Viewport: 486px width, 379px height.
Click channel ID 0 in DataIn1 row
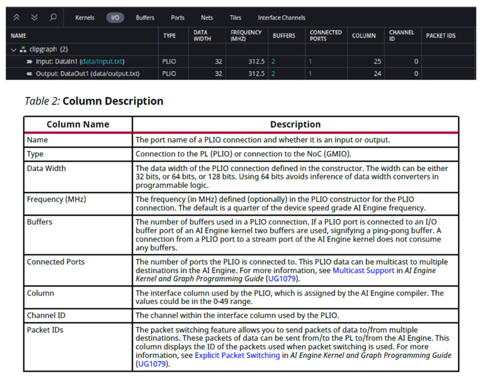416,62
